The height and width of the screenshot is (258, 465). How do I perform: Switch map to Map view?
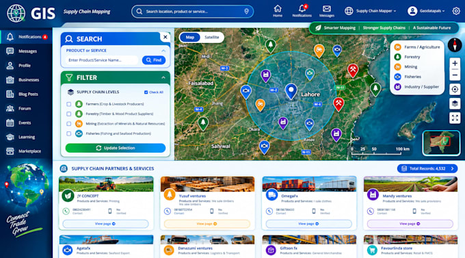(190, 38)
